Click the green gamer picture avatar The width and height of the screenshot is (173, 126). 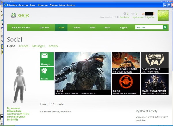[163, 16]
